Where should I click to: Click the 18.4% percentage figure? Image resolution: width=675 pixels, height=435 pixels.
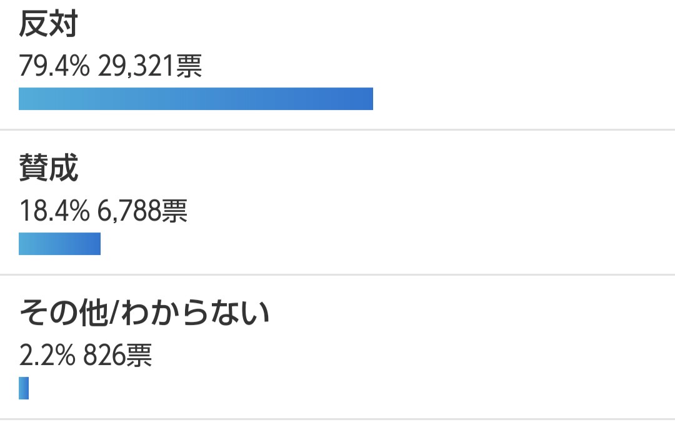(54, 211)
